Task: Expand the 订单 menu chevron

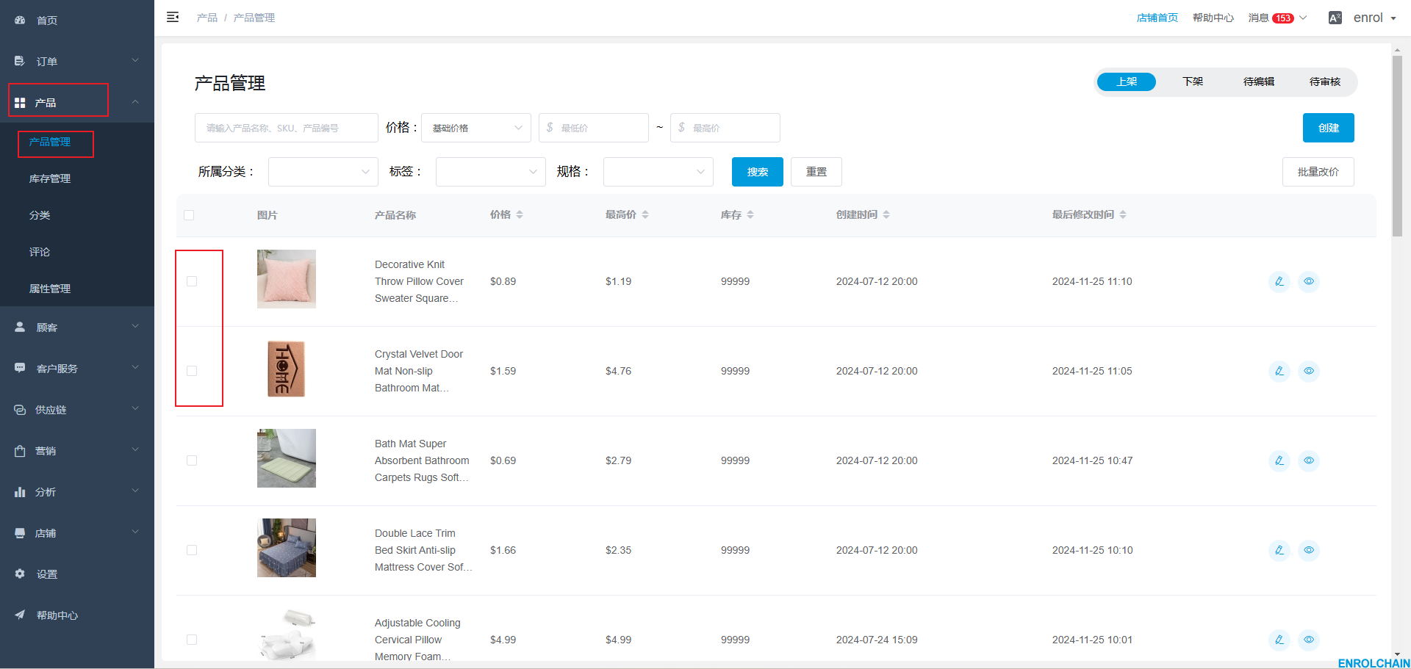Action: tap(135, 60)
